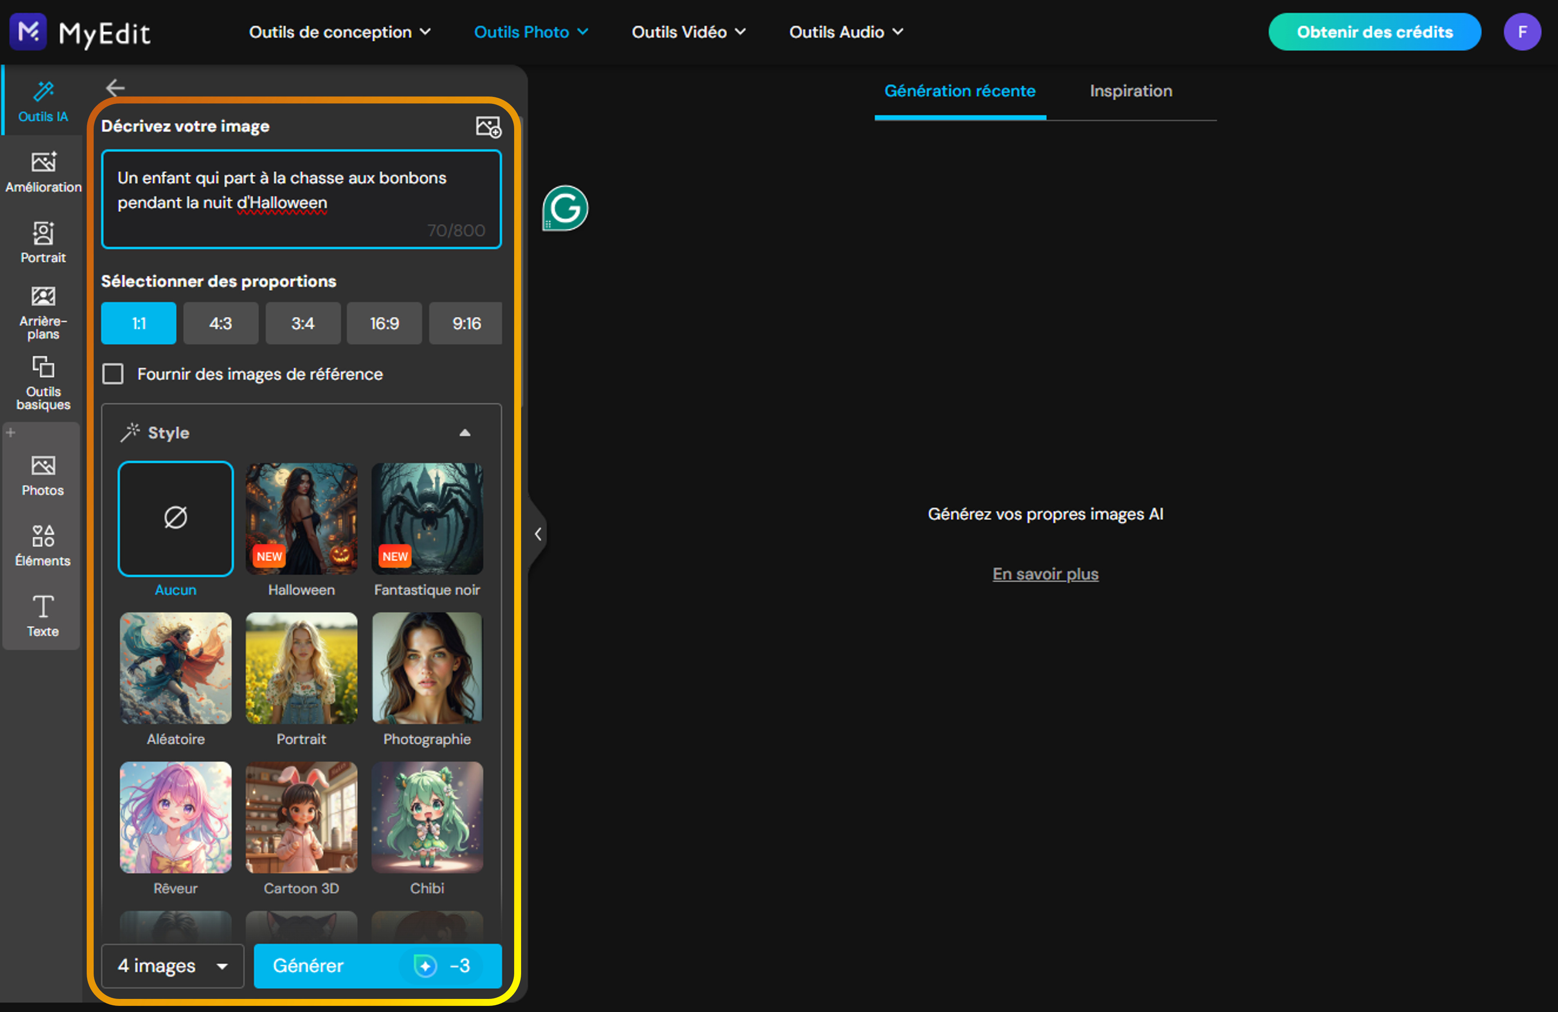This screenshot has height=1012, width=1558.
Task: Open the Outils Vidéo menu
Action: click(687, 31)
